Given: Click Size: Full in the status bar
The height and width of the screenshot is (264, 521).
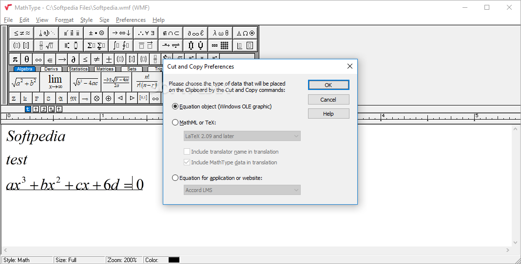Looking at the screenshot, I should (x=66, y=260).
